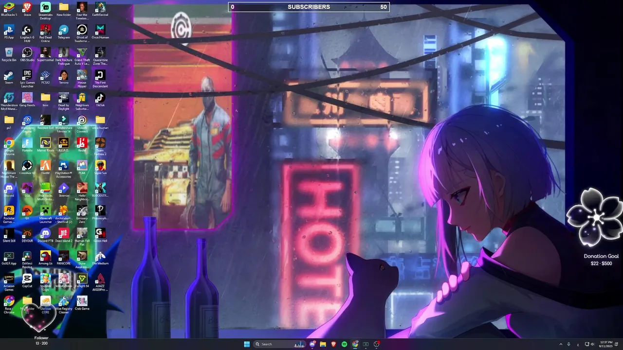
Task: Open the ps1 folder
Action: [9, 120]
